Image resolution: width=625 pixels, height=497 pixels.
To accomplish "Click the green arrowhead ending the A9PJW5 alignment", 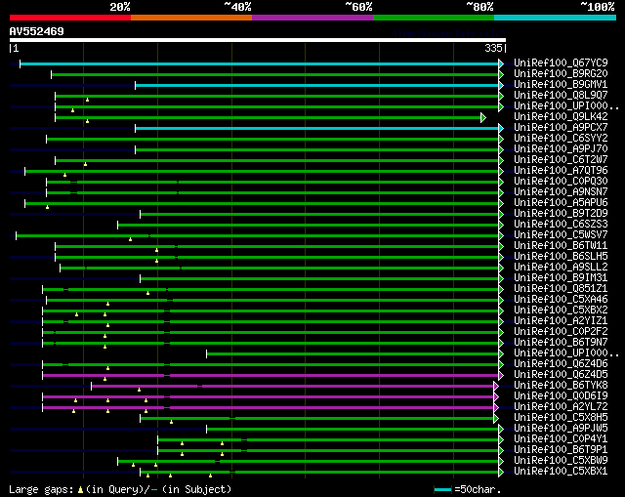I will pyautogui.click(x=501, y=430).
